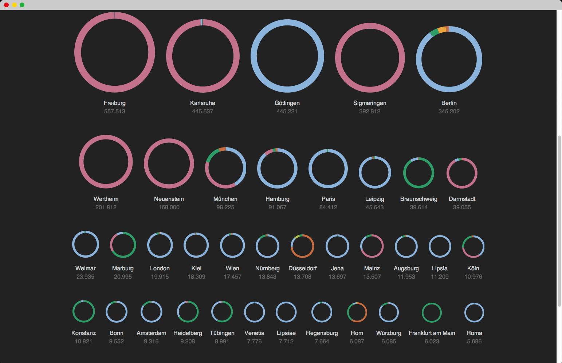Click the Sigmaringen city name label
The image size is (562, 363).
pos(370,103)
